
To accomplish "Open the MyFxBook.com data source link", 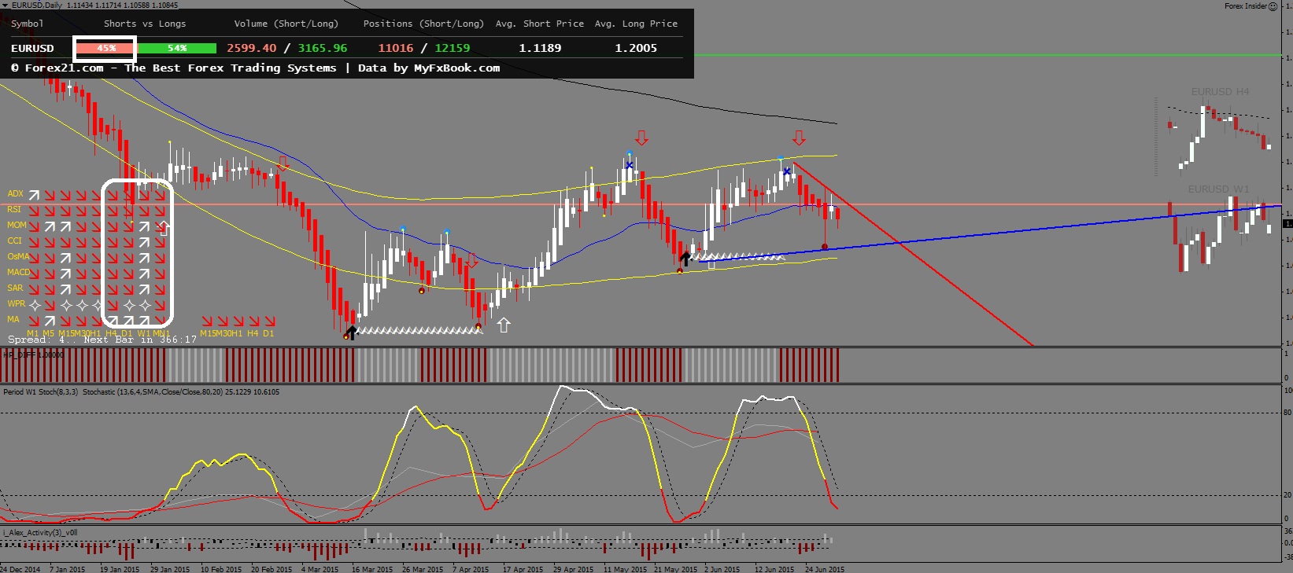I will tap(457, 68).
